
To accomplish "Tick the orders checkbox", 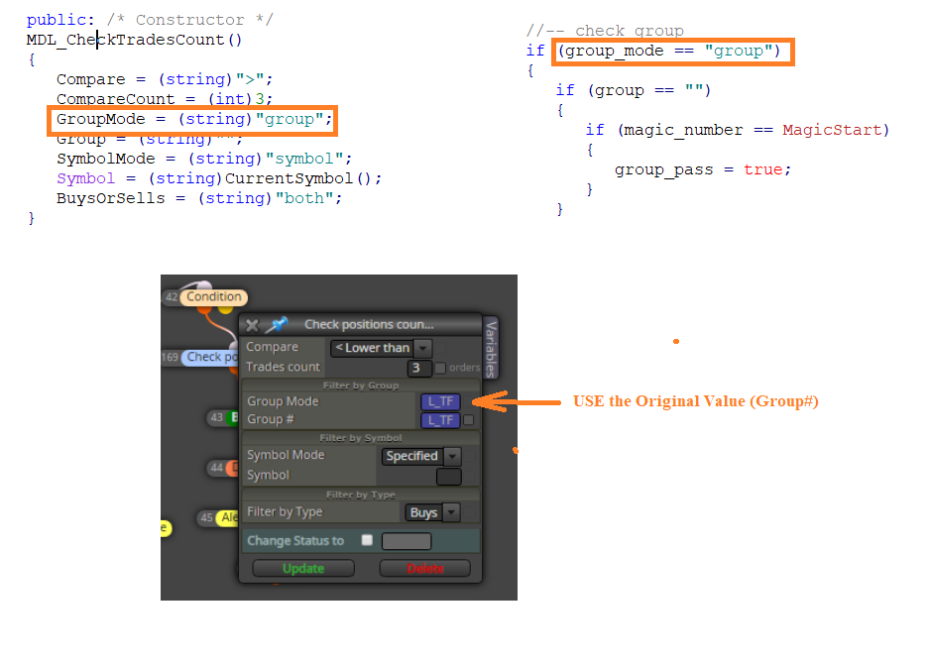I will pos(440,368).
